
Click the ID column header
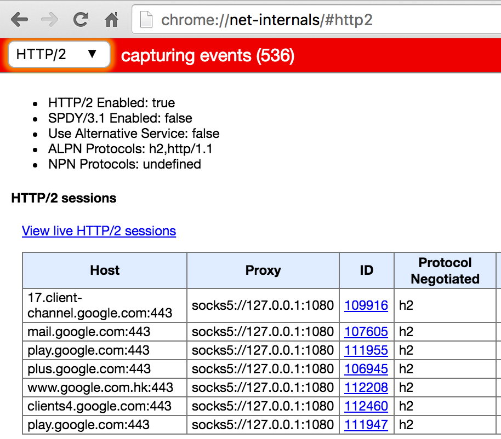coord(367,270)
